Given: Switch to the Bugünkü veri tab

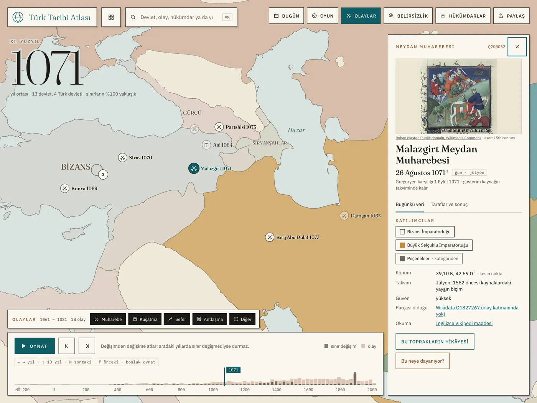Looking at the screenshot, I should point(410,205).
